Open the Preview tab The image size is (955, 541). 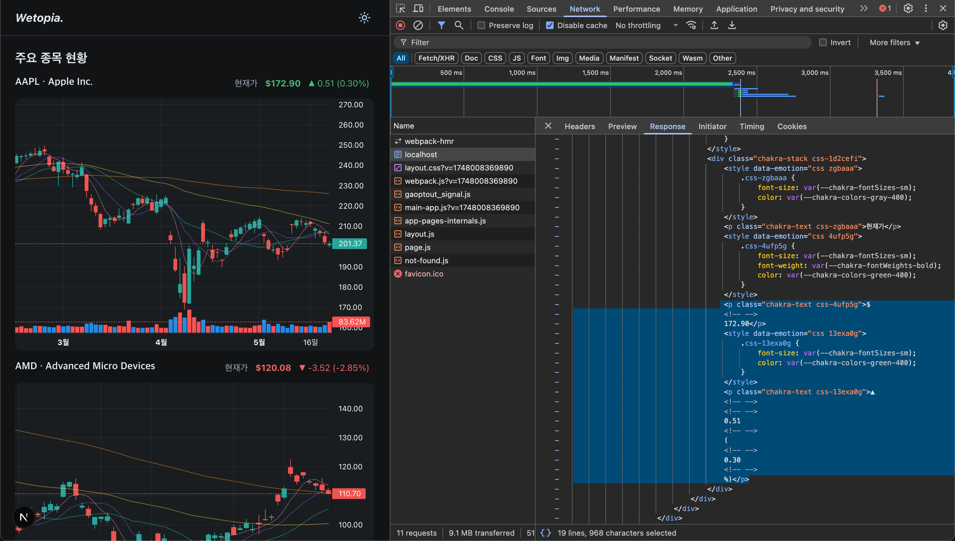coord(622,126)
